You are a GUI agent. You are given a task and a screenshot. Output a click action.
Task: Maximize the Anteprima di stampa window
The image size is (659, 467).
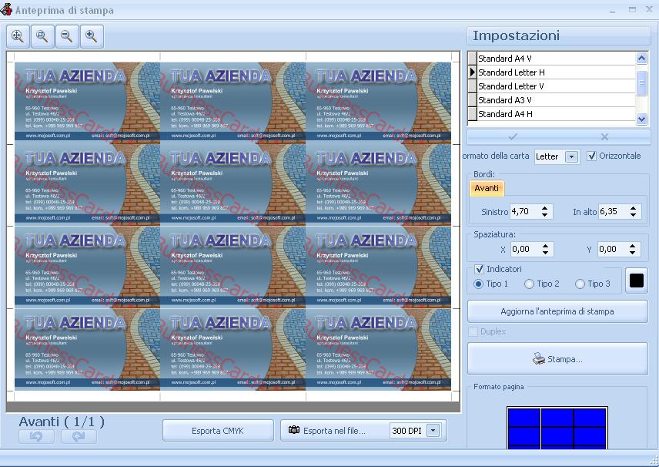(x=632, y=9)
